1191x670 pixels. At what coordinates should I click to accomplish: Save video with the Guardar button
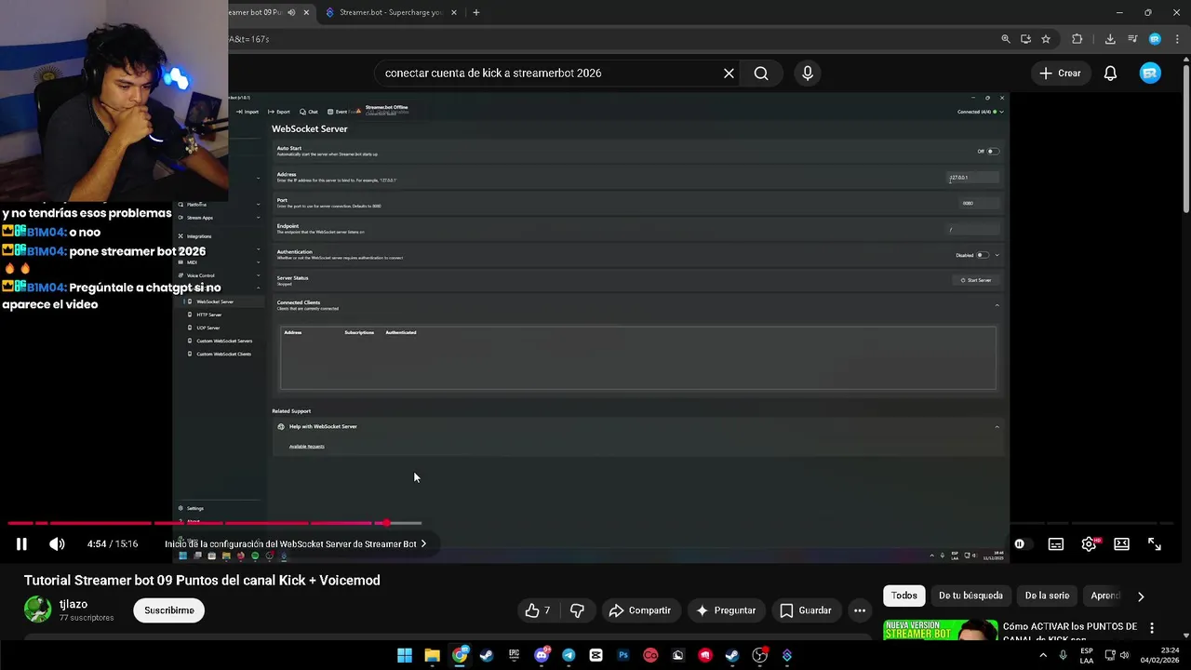click(x=806, y=610)
